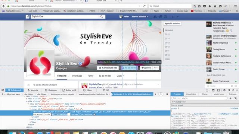Open the Výkon tab

[x=87, y=90]
